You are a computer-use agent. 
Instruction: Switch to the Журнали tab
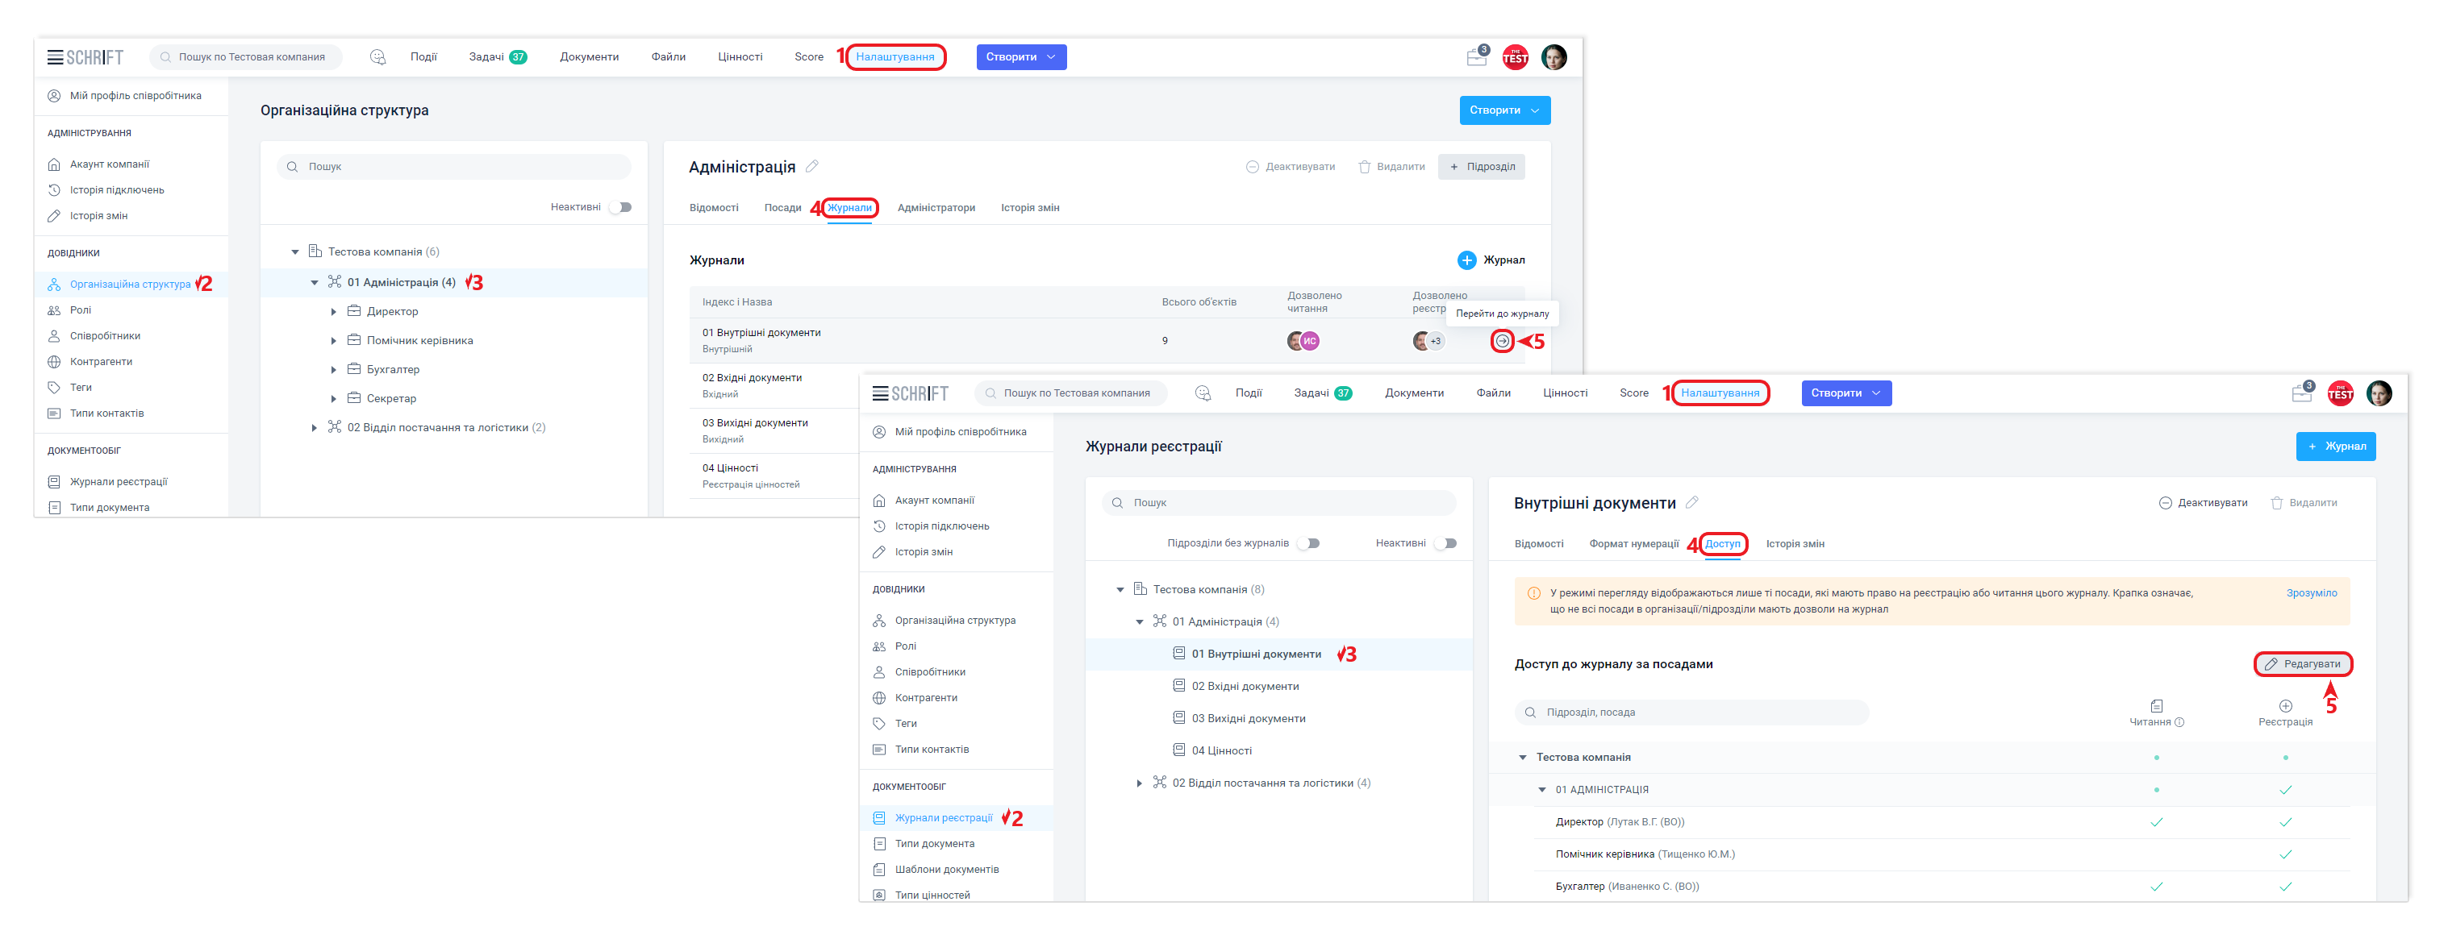[x=849, y=208]
